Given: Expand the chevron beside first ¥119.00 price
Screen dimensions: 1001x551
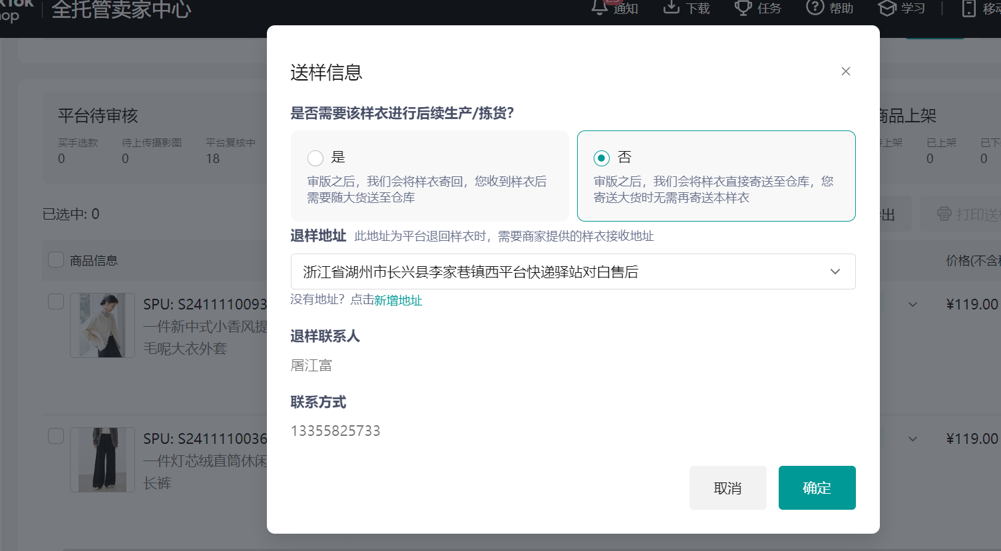Looking at the screenshot, I should 912,305.
